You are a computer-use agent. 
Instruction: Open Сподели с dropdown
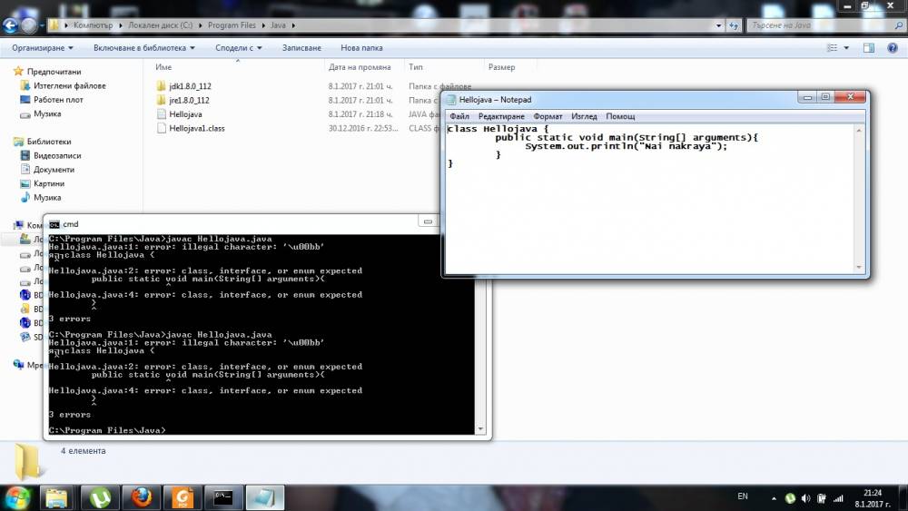pos(239,48)
